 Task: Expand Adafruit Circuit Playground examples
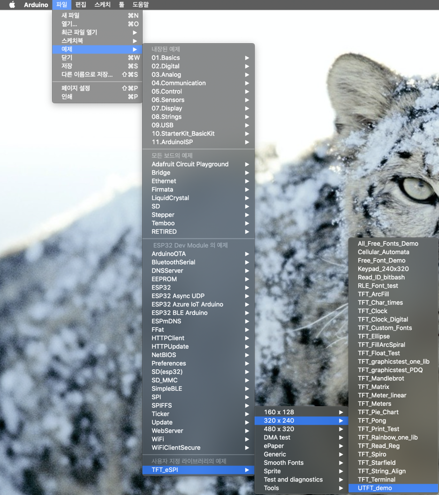click(x=198, y=164)
